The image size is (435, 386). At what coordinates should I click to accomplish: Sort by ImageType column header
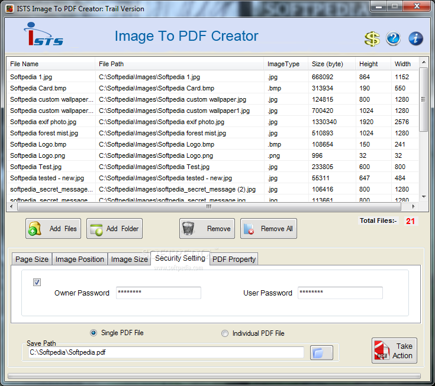[286, 64]
